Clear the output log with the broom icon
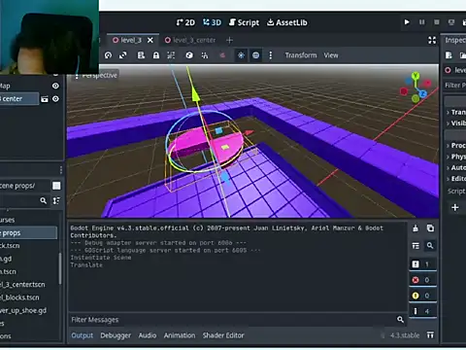 pos(416,228)
